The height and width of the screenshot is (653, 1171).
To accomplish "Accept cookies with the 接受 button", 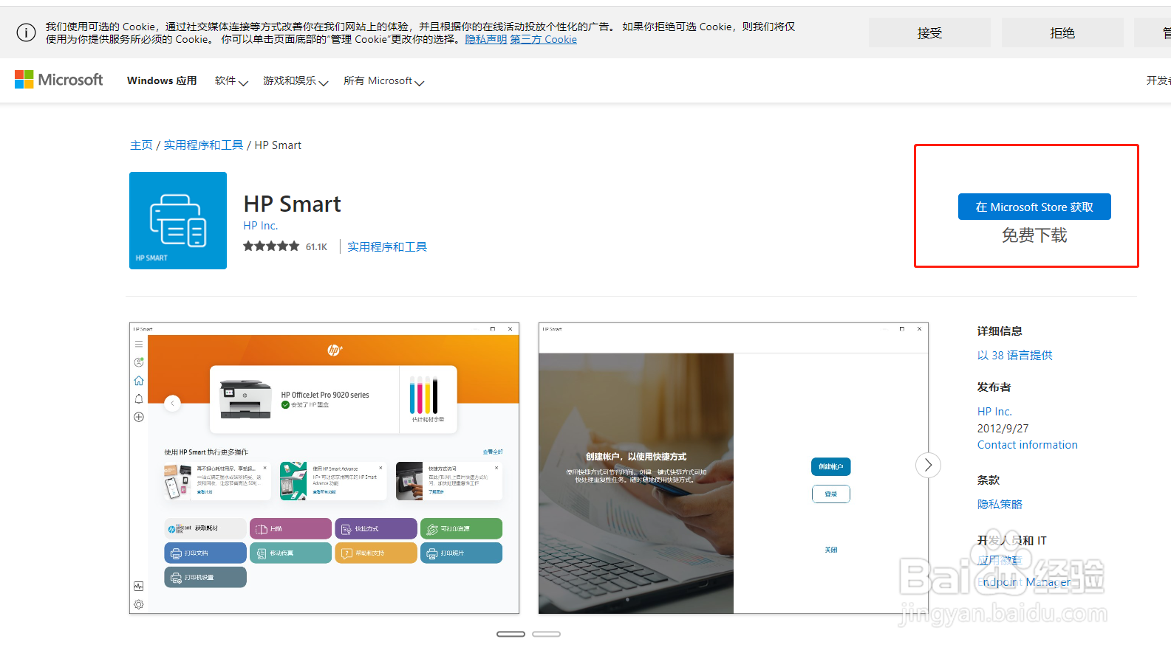I will tap(929, 33).
